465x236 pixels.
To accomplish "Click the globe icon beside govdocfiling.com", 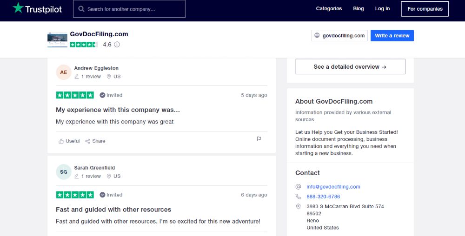I will [x=317, y=35].
